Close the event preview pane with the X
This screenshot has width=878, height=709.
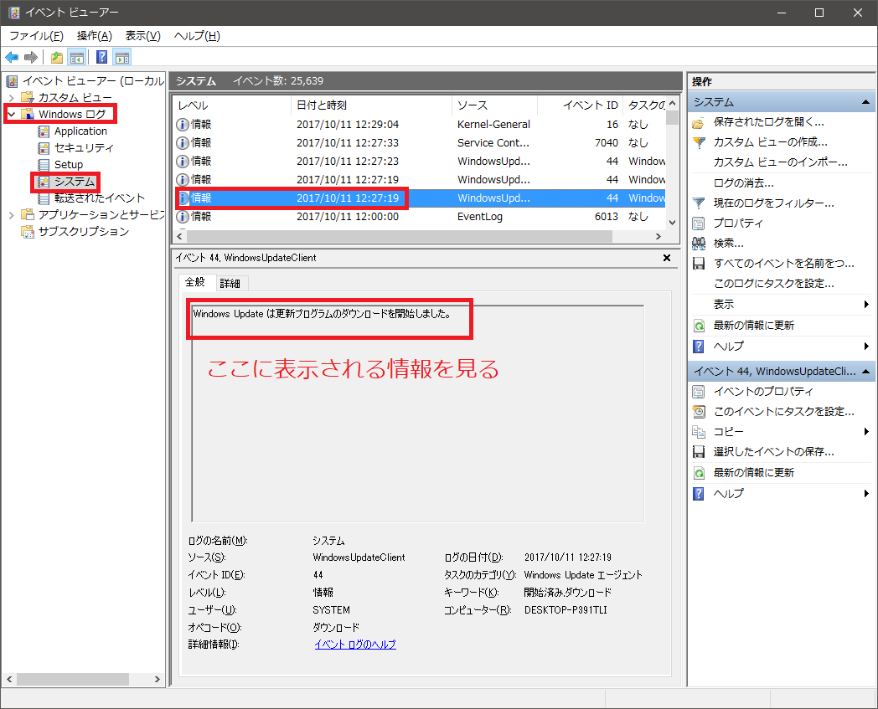pyautogui.click(x=666, y=258)
